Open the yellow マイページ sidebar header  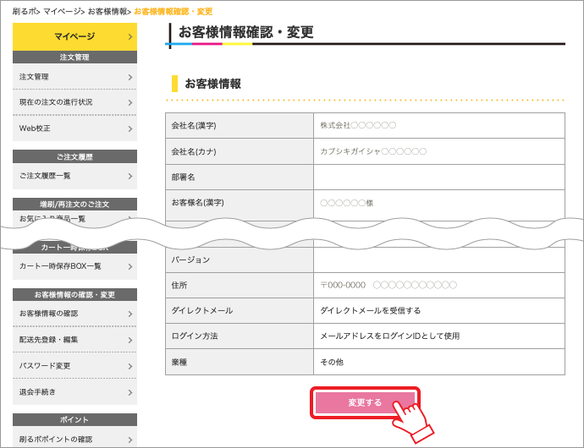point(74,36)
